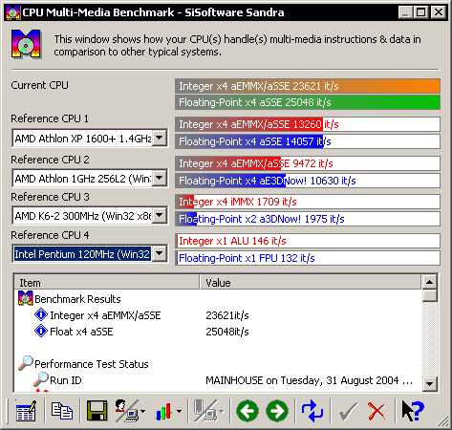Select the AMD Athlon 1GHz 256L2 combo box text
Image resolution: width=452 pixels, height=430 pixels.
pos(83,178)
